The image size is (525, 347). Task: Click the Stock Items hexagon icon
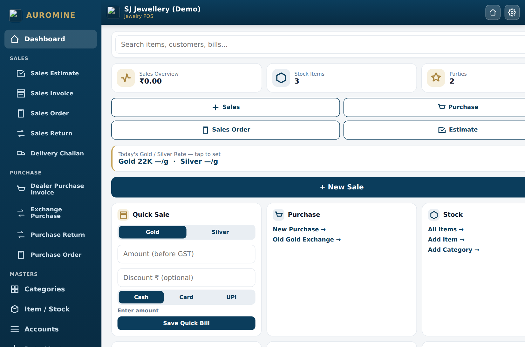click(x=281, y=78)
